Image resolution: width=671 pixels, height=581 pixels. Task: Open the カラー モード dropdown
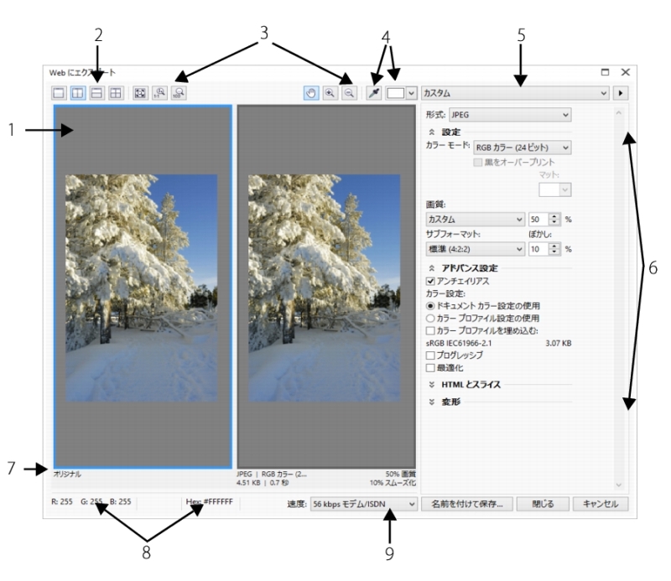522,148
